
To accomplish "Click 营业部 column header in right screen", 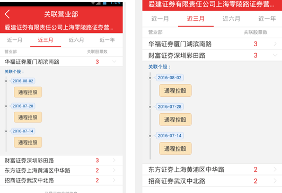I will [155, 32].
